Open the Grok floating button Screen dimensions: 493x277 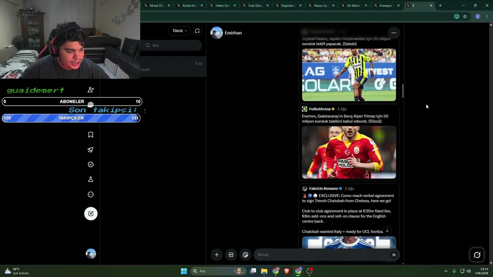pos(477,255)
